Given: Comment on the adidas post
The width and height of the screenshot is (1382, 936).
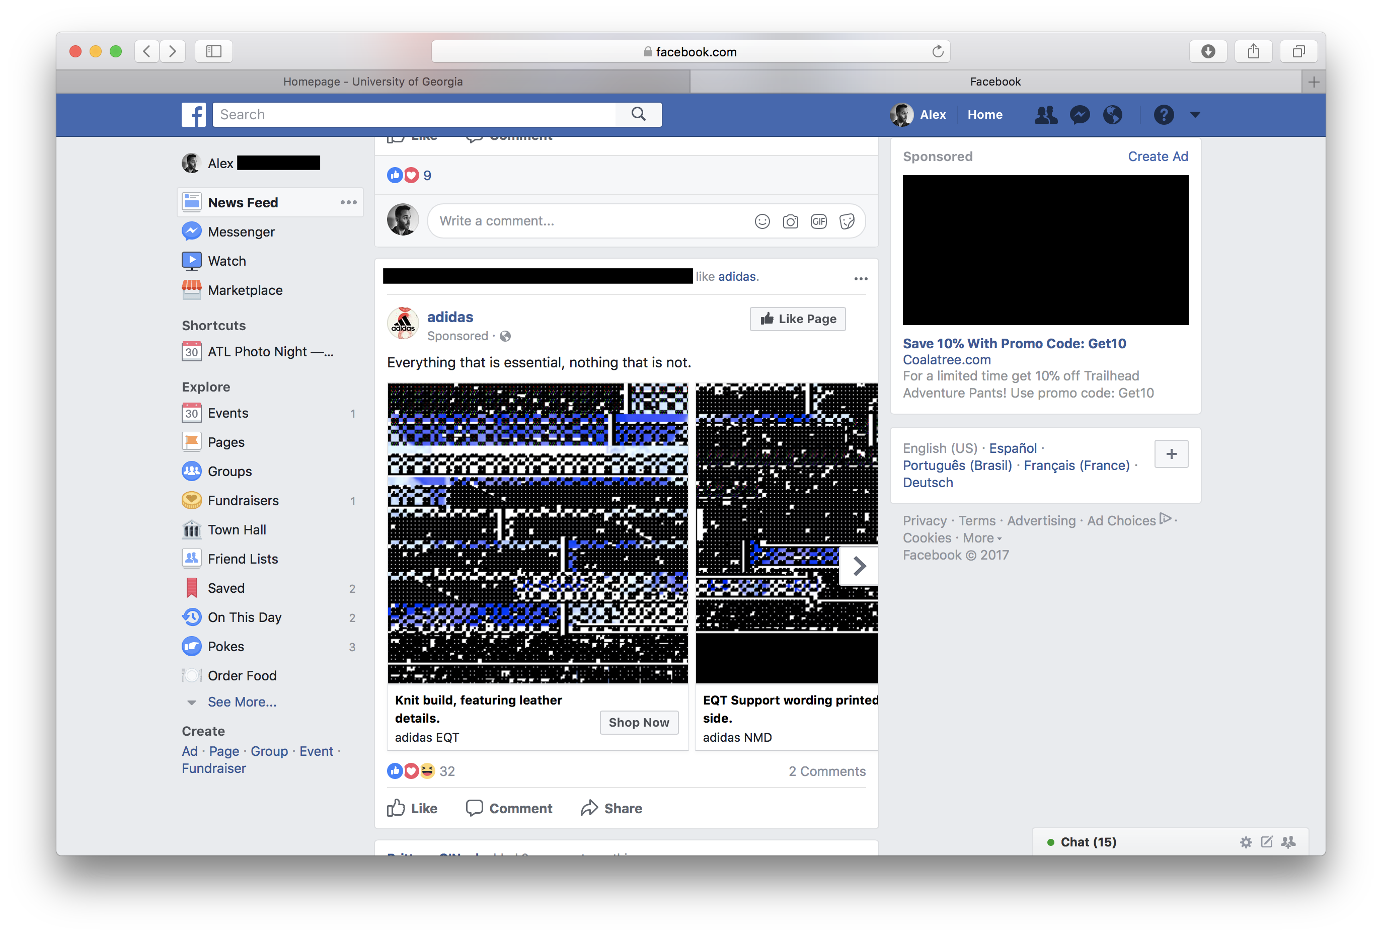Looking at the screenshot, I should pos(508,808).
